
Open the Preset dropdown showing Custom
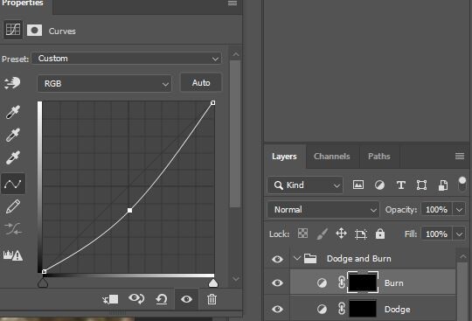coord(127,59)
